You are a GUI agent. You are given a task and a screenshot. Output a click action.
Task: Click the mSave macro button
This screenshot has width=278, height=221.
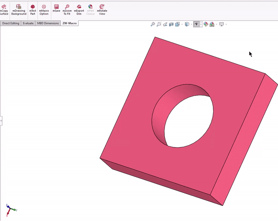(x=57, y=9)
